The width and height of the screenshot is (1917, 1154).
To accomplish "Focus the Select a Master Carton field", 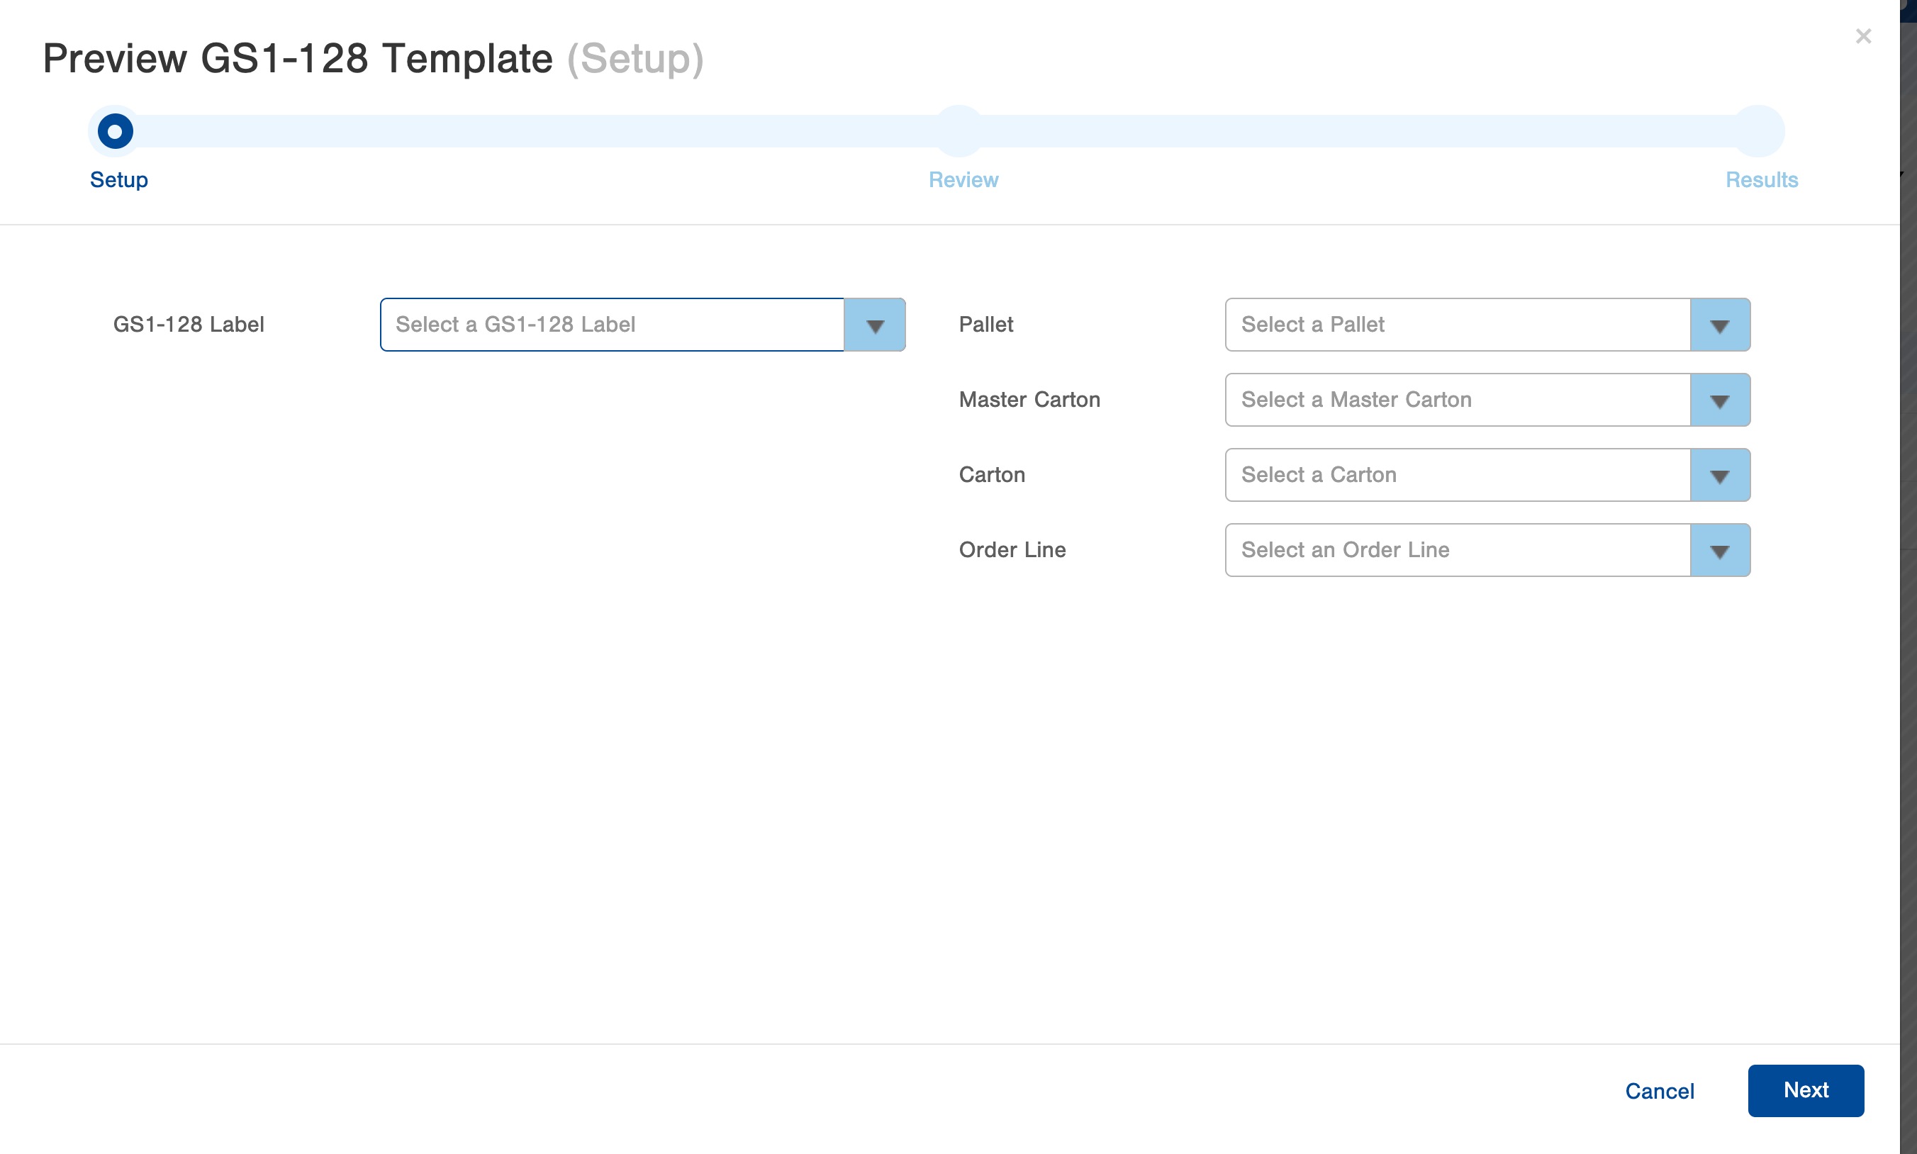I will tap(1458, 400).
